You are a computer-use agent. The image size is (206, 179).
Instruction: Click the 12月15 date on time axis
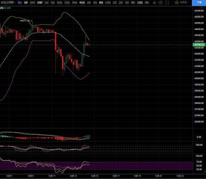93,176
